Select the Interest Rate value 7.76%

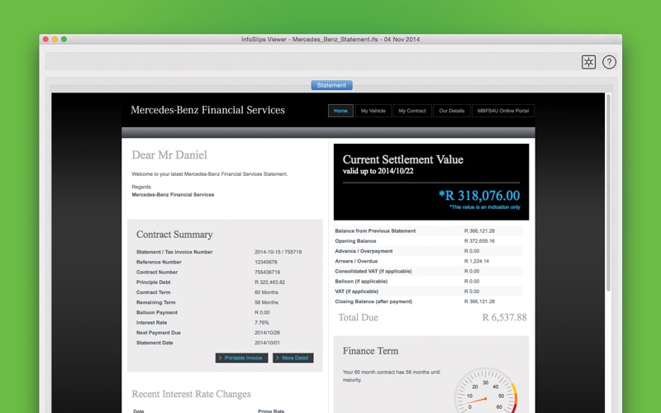point(261,323)
